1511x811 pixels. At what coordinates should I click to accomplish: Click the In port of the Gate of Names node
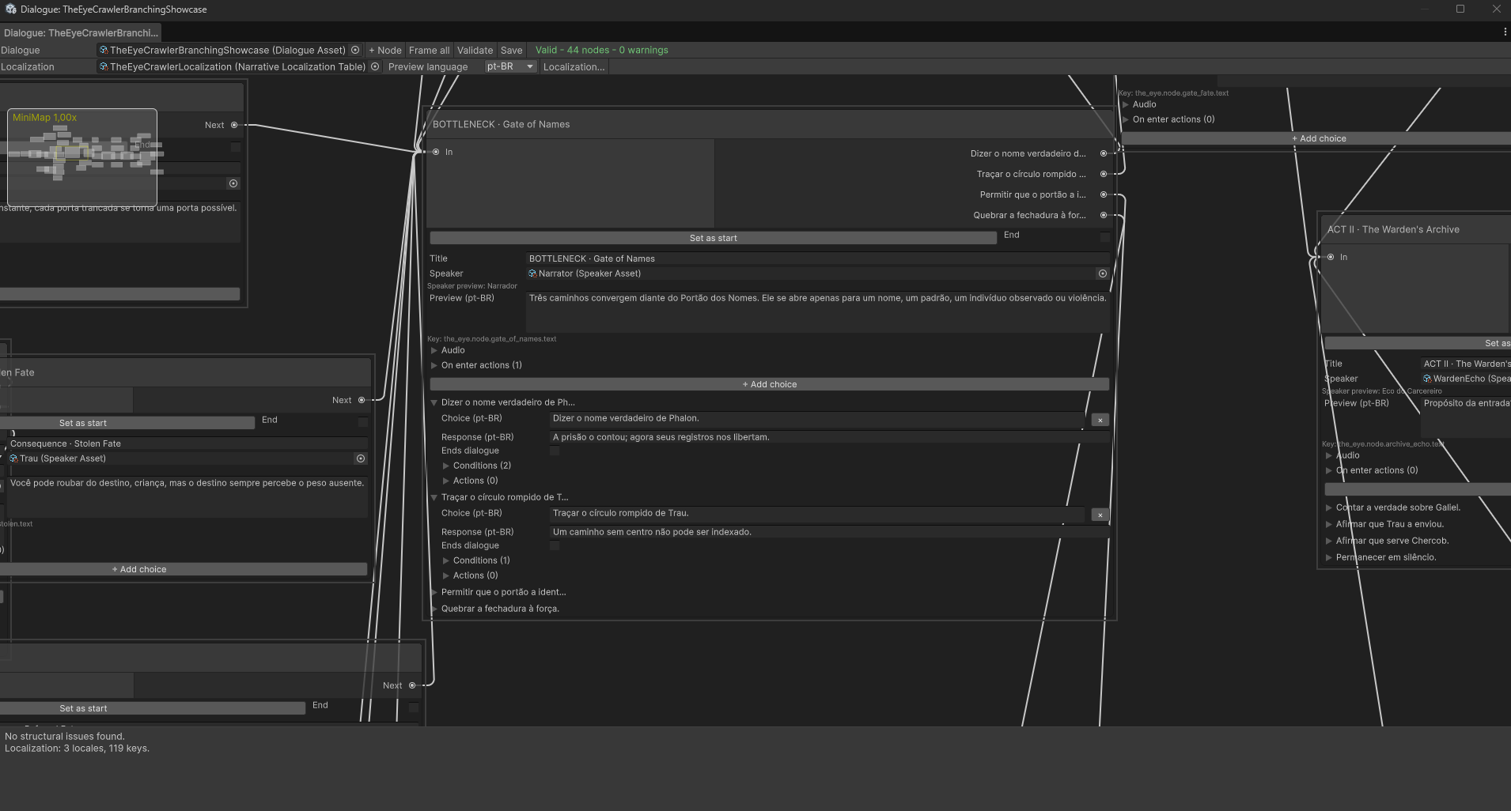tap(436, 152)
